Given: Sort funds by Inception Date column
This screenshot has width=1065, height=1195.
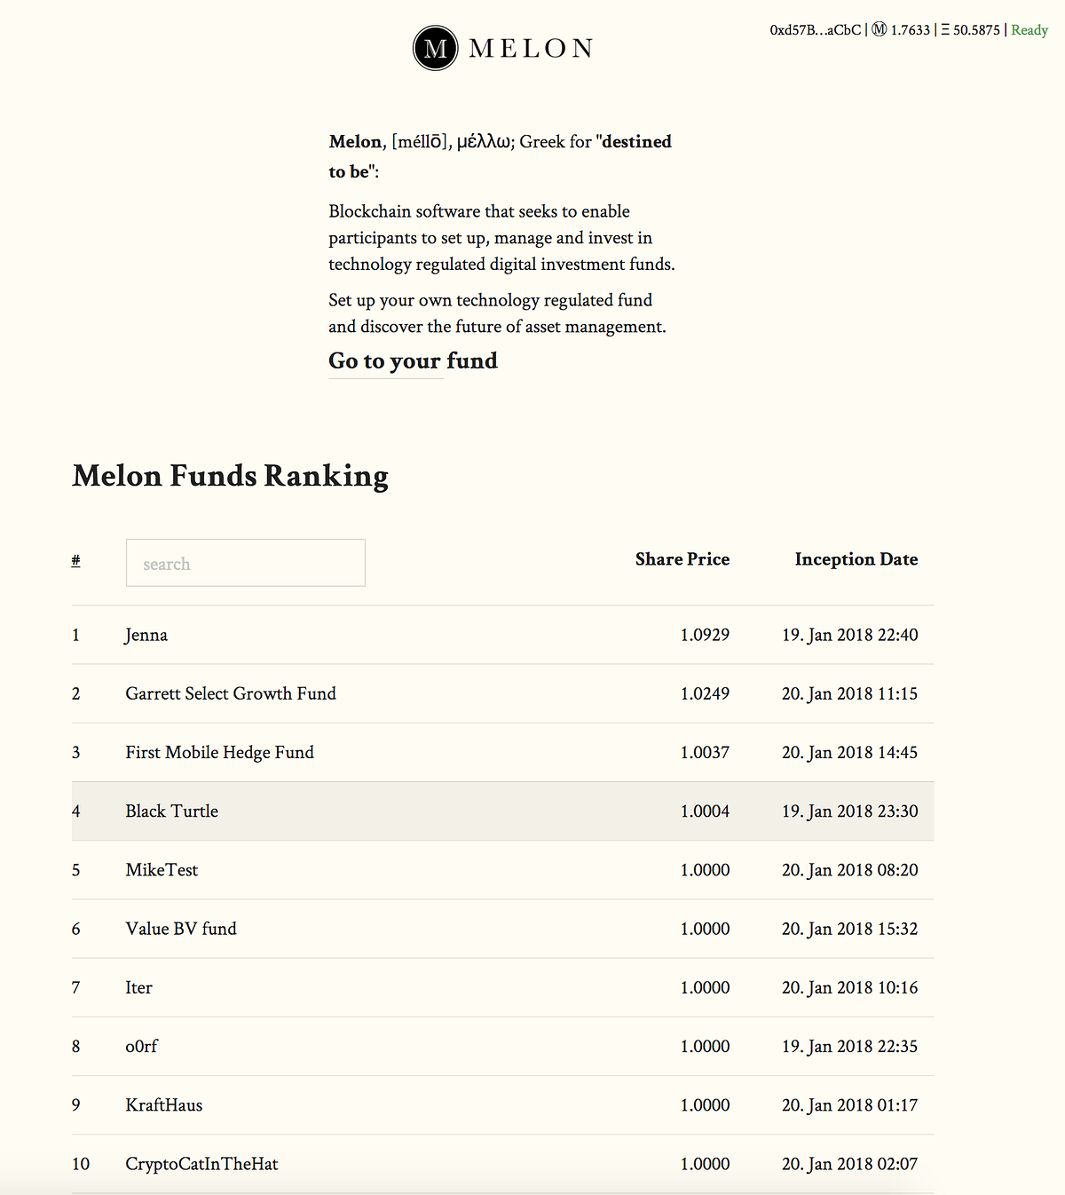Looking at the screenshot, I should tap(856, 559).
